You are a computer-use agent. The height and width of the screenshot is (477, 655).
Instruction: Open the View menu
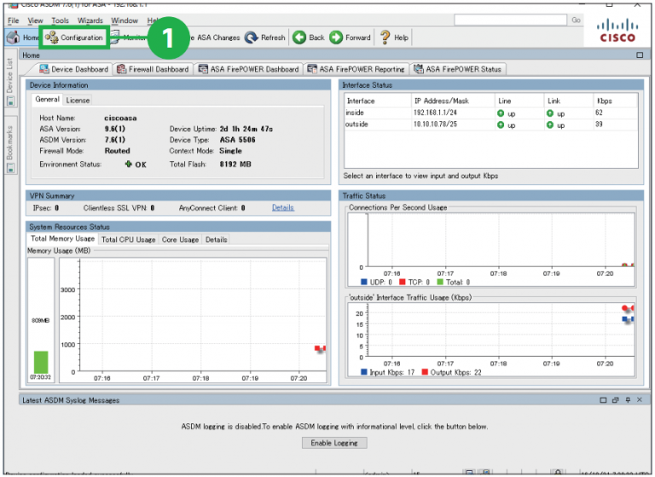coord(35,20)
